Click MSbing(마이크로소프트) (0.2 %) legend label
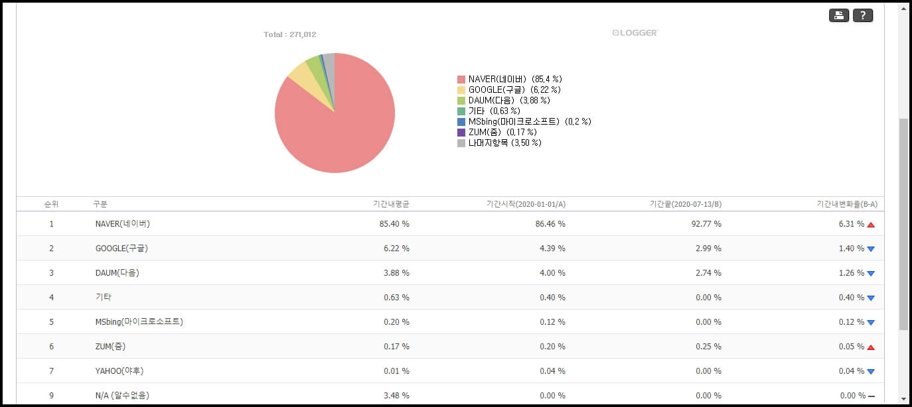The width and height of the screenshot is (912, 407). [x=530, y=122]
